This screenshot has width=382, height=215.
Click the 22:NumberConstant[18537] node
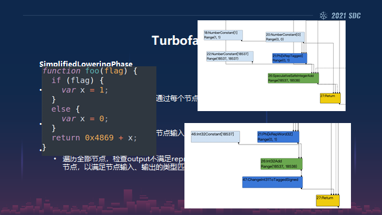(230, 56)
